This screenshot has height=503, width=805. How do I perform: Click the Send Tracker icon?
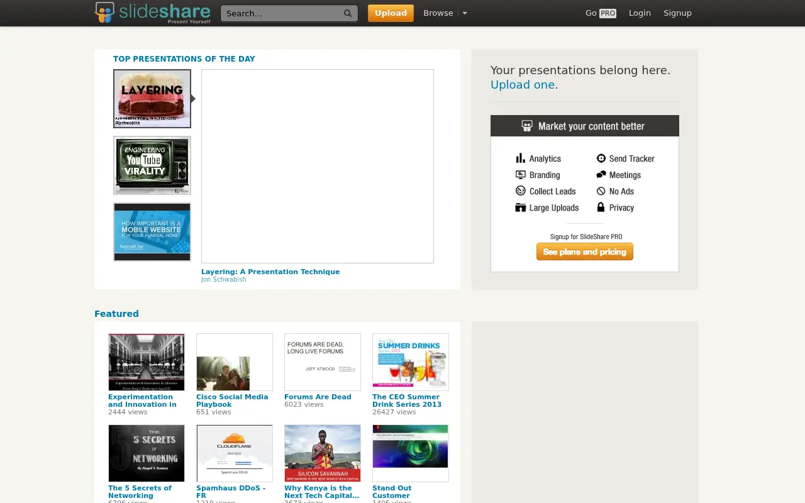click(x=601, y=158)
